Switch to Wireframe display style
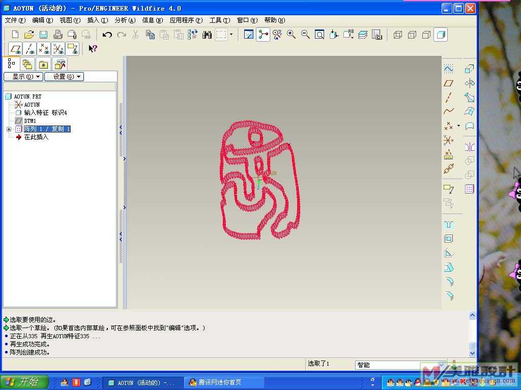 coord(398,35)
